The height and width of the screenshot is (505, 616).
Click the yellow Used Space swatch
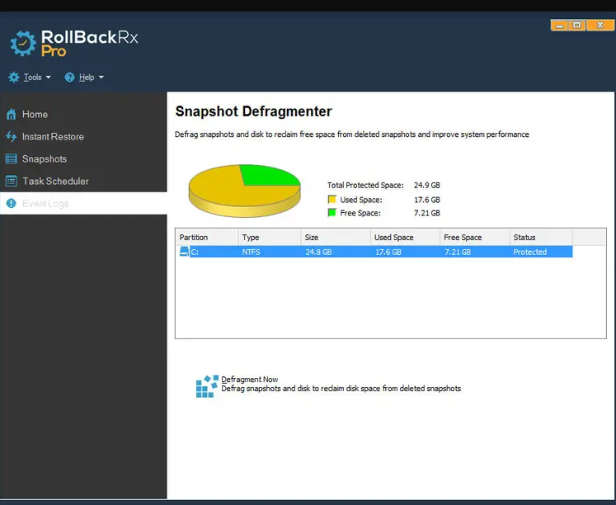point(332,199)
